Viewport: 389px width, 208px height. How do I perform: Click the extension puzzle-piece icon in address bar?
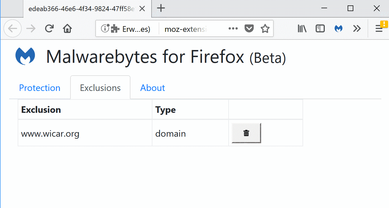[114, 28]
